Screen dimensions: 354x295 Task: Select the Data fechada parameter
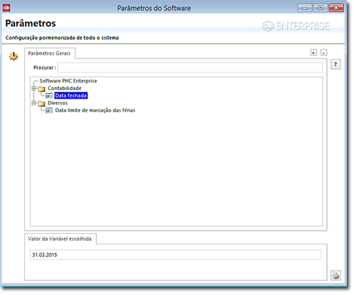point(71,95)
